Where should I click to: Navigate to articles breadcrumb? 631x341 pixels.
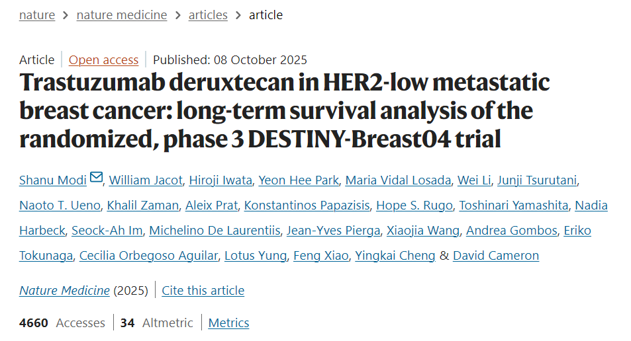pyautogui.click(x=208, y=15)
